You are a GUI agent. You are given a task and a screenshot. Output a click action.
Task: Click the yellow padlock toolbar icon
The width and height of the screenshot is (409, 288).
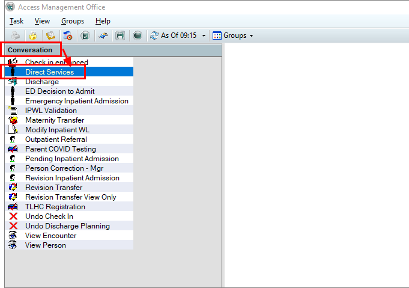tap(33, 35)
